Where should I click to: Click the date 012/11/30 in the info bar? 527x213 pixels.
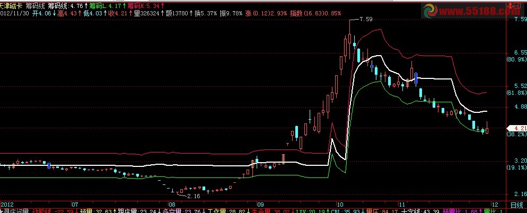tap(15, 13)
